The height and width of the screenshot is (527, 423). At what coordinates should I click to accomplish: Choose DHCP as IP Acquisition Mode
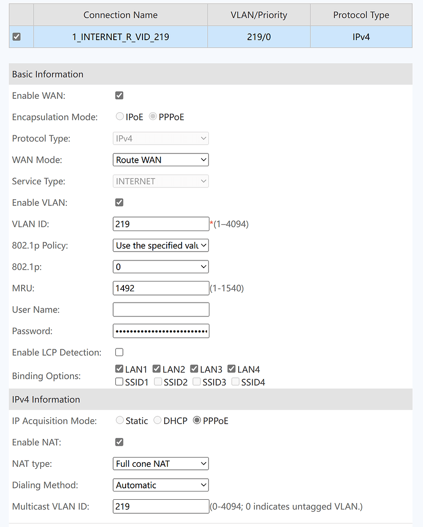pyautogui.click(x=157, y=420)
